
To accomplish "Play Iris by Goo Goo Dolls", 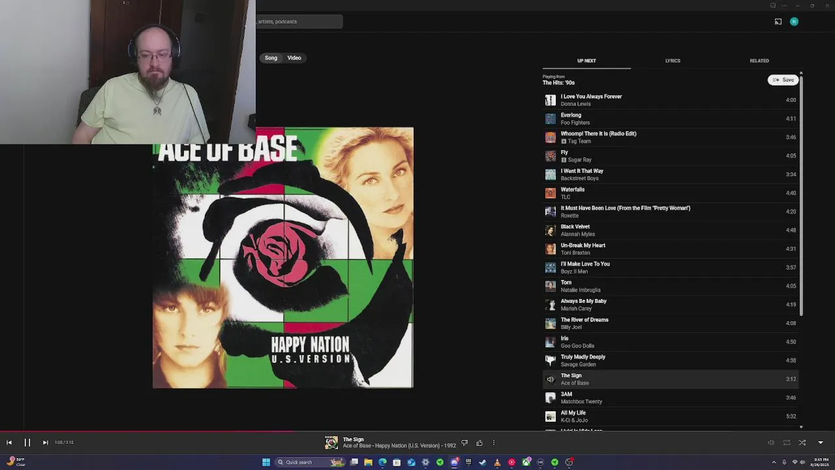I will [x=671, y=342].
